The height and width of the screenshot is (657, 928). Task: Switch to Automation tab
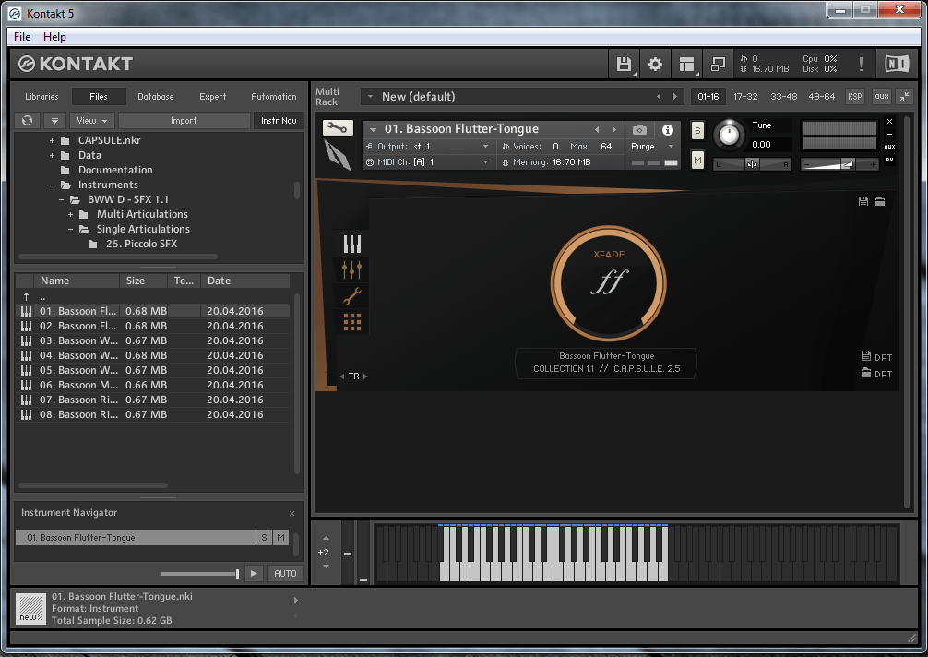click(x=273, y=97)
